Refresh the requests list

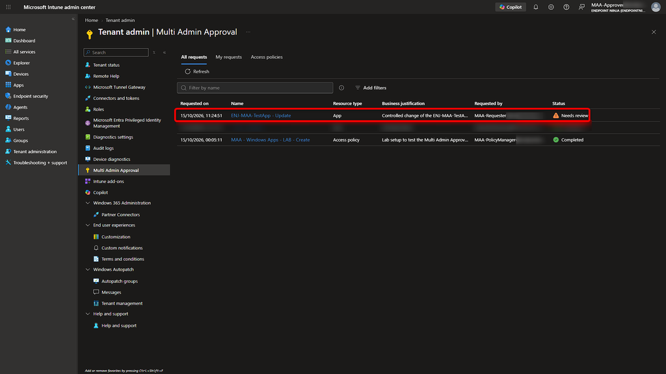(x=197, y=71)
